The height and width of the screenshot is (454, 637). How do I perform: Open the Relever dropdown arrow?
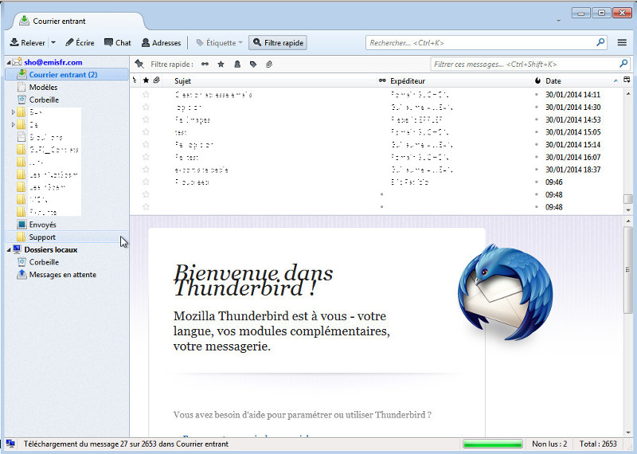click(x=53, y=42)
